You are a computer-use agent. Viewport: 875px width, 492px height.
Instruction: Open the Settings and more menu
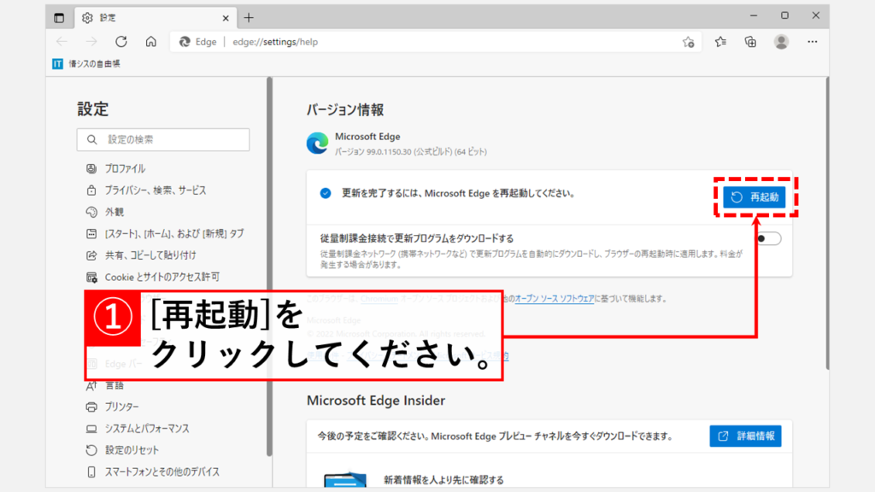[x=811, y=41]
